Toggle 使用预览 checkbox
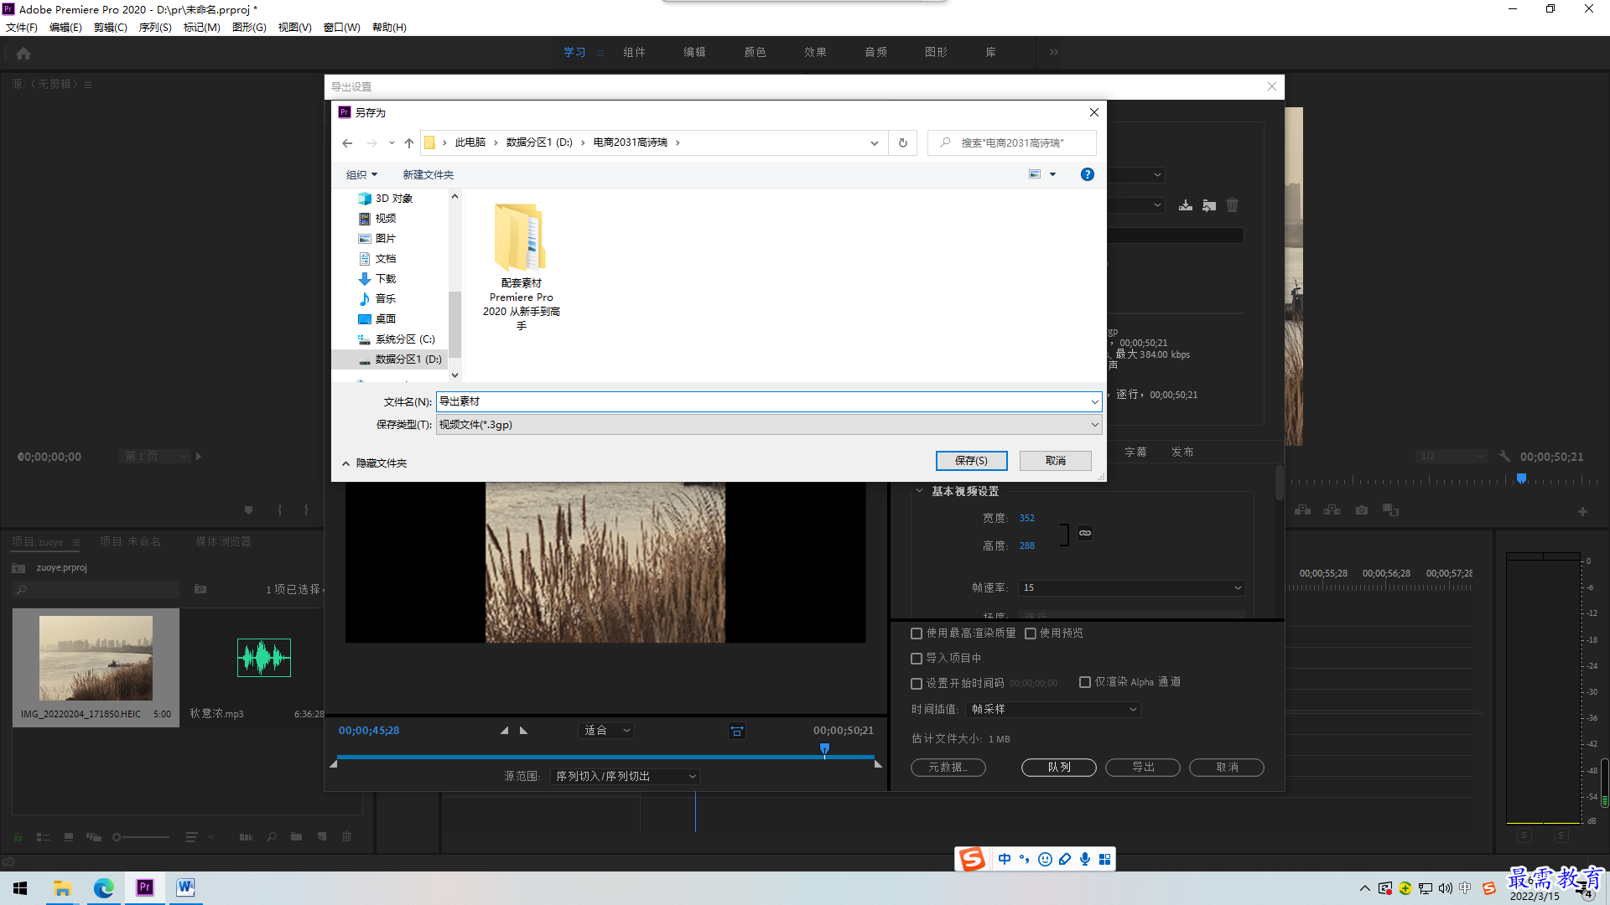Viewport: 1610px width, 905px height. (1031, 634)
